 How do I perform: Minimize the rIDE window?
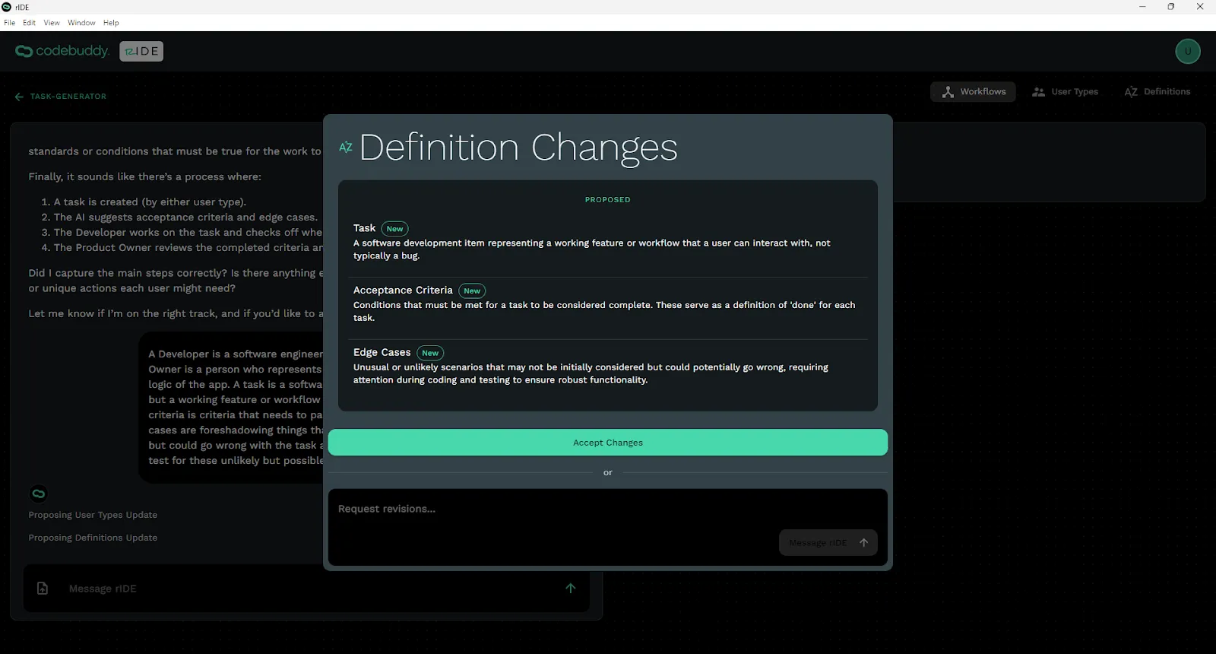pos(1142,7)
